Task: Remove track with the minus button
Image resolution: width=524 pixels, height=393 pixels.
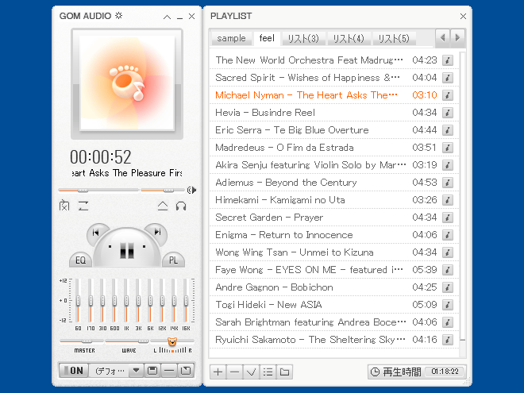Action: click(x=234, y=372)
